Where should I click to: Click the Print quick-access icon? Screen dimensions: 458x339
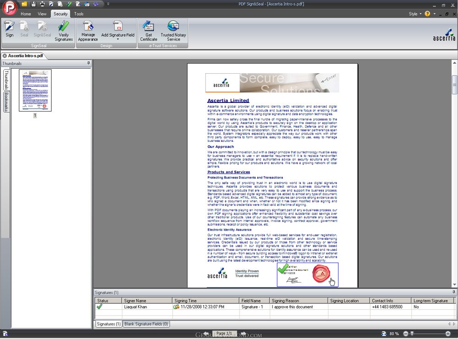click(x=42, y=4)
